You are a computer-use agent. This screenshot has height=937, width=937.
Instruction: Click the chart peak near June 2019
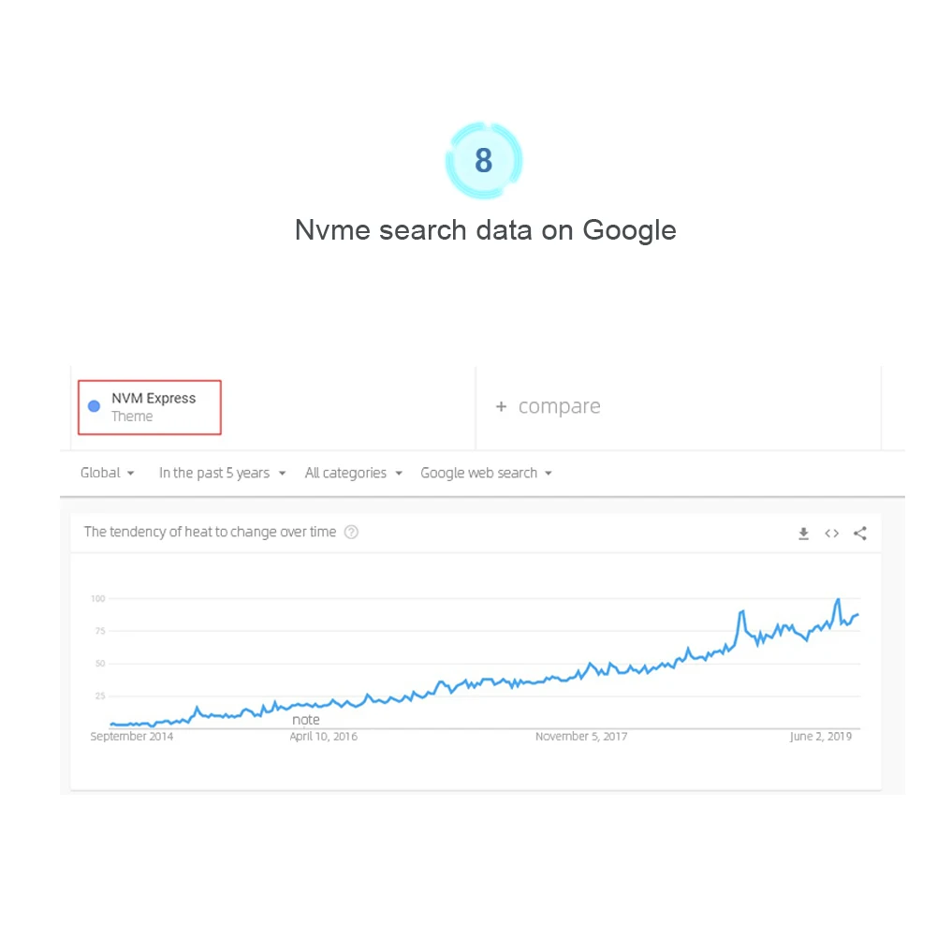pos(838,599)
